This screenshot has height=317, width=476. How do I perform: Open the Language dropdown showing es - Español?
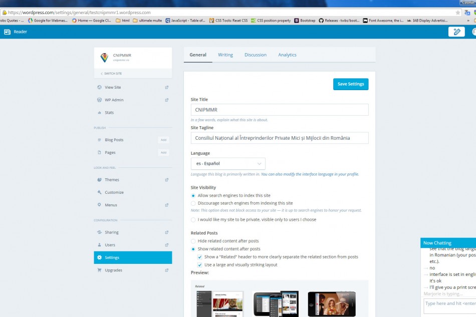click(x=228, y=163)
